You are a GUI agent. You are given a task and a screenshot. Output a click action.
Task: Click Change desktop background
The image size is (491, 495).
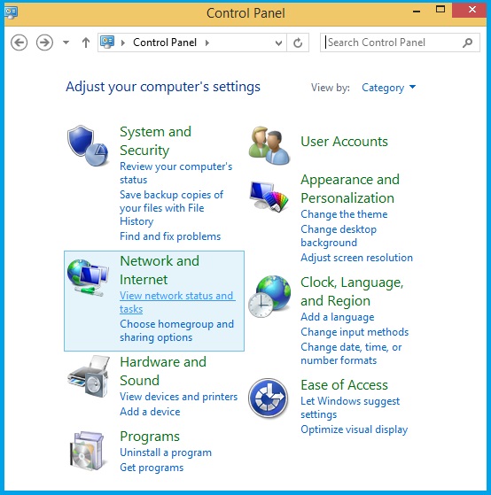tap(339, 236)
